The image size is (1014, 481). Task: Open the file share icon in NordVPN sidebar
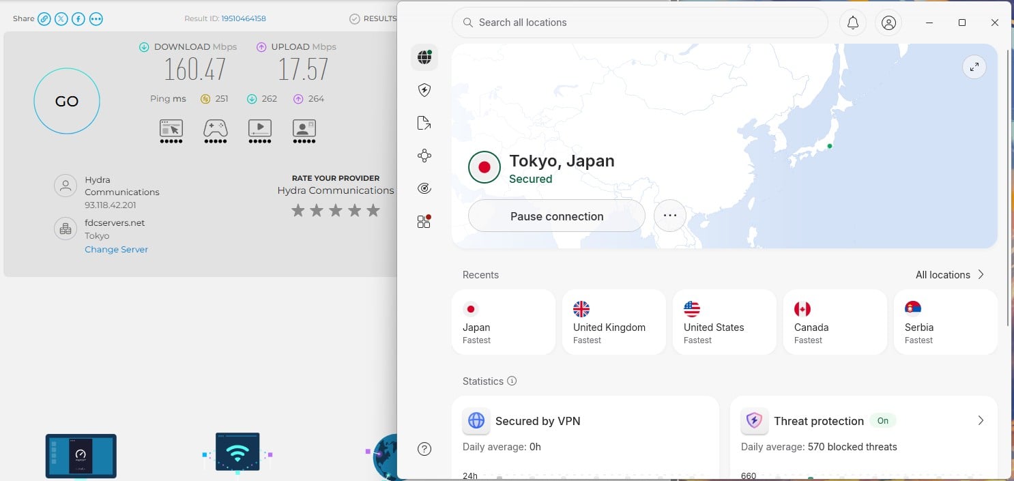424,123
